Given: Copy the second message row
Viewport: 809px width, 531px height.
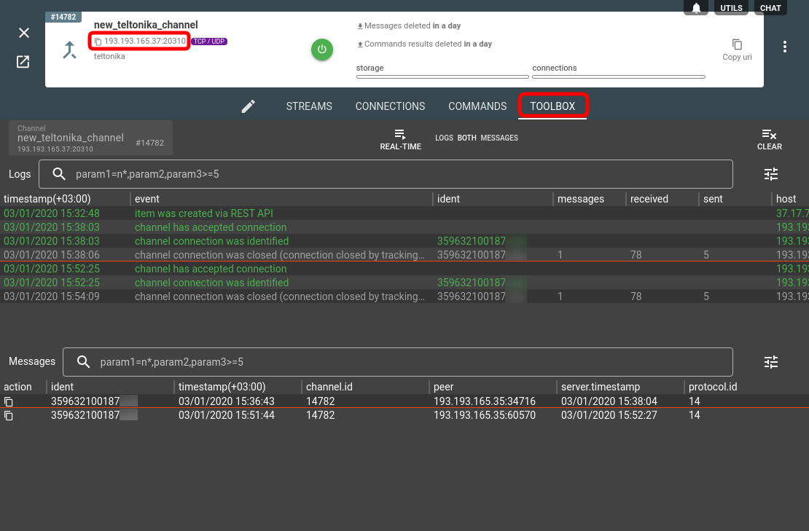Looking at the screenshot, I should pyautogui.click(x=9, y=415).
